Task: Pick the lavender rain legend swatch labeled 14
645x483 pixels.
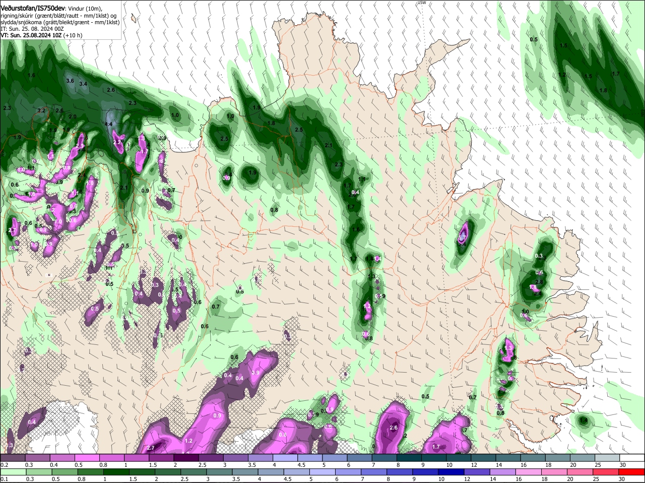Action: coord(503,472)
